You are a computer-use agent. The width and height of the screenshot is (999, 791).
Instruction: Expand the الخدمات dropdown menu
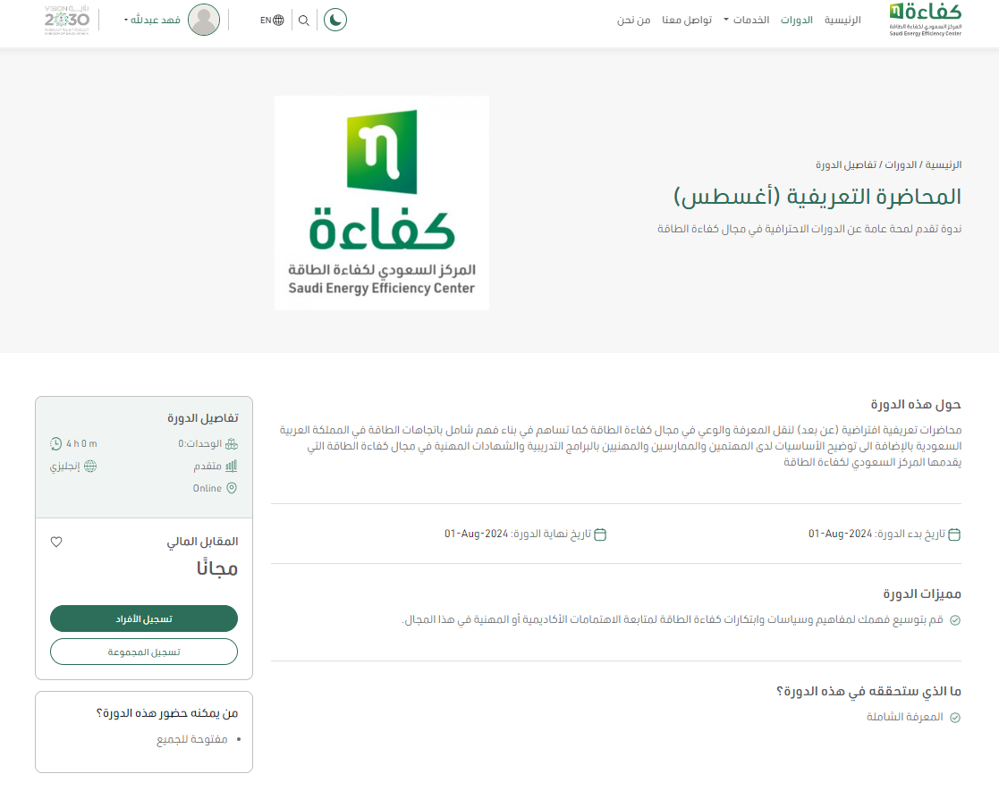(x=746, y=20)
